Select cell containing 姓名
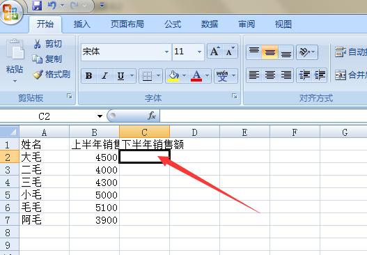This screenshot has width=367, height=255. [x=45, y=144]
